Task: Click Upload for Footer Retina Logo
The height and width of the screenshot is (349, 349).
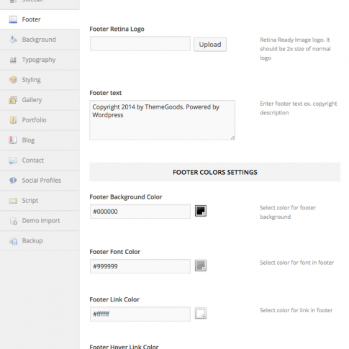Action: click(x=210, y=45)
